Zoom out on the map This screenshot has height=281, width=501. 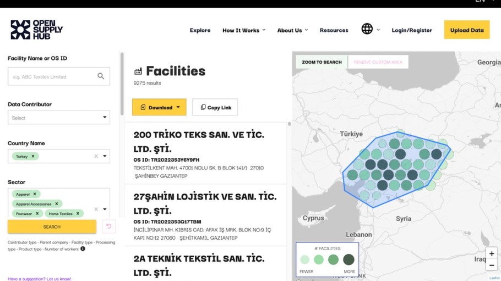click(x=492, y=266)
